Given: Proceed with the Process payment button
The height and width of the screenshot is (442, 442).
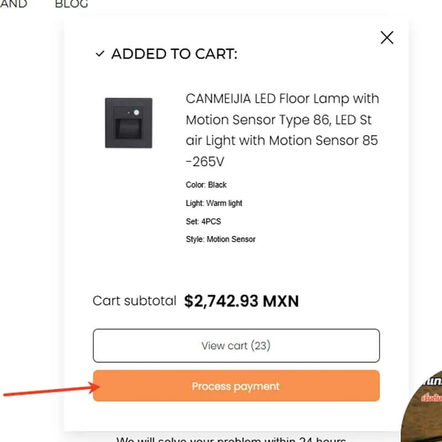Looking at the screenshot, I should click(236, 386).
